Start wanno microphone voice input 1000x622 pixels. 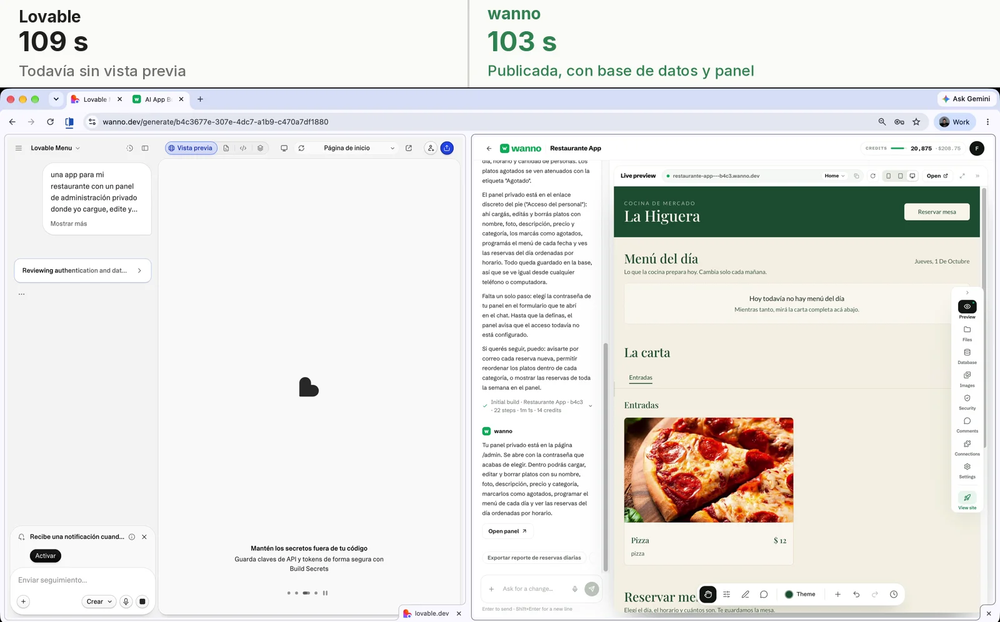[x=574, y=588]
